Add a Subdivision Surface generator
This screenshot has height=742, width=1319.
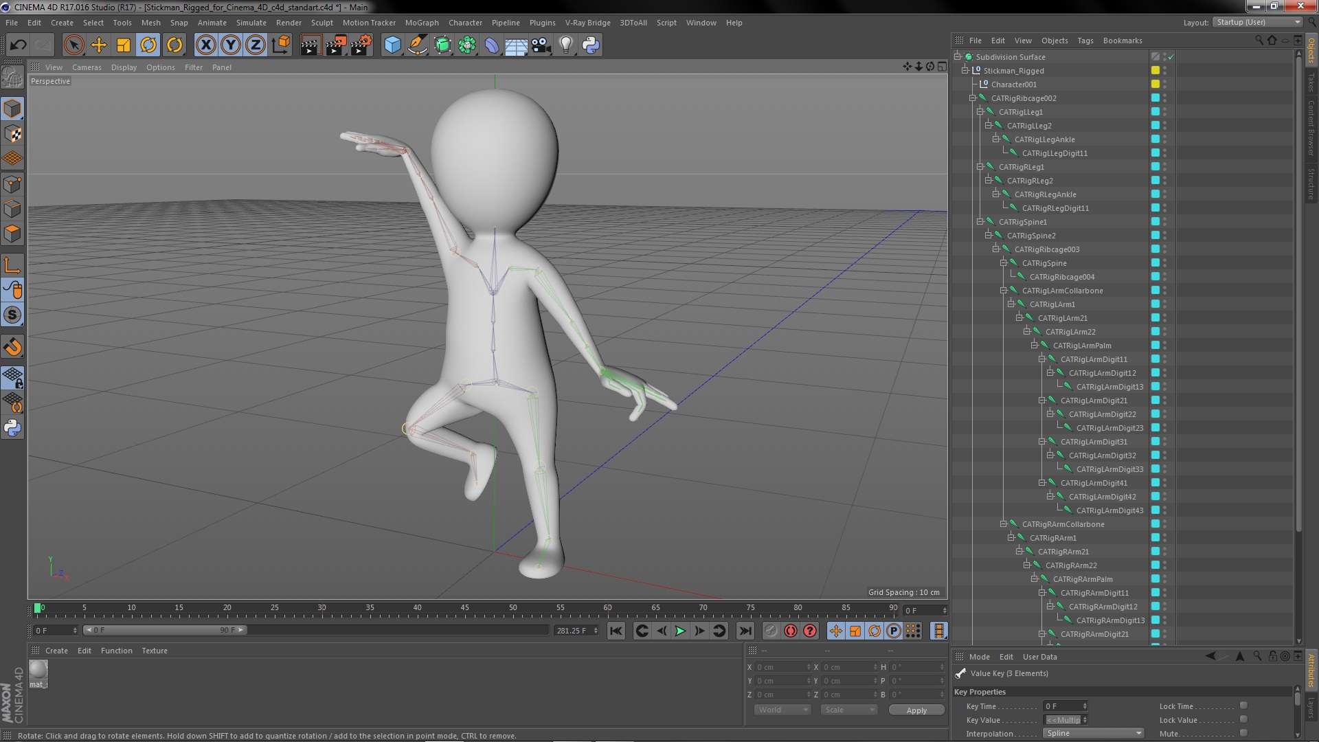point(442,45)
